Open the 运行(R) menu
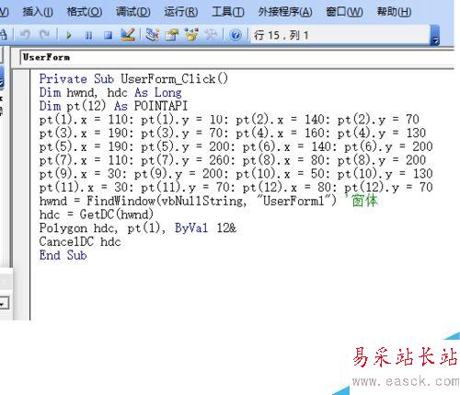This screenshot has width=460, height=395. pyautogui.click(x=180, y=12)
